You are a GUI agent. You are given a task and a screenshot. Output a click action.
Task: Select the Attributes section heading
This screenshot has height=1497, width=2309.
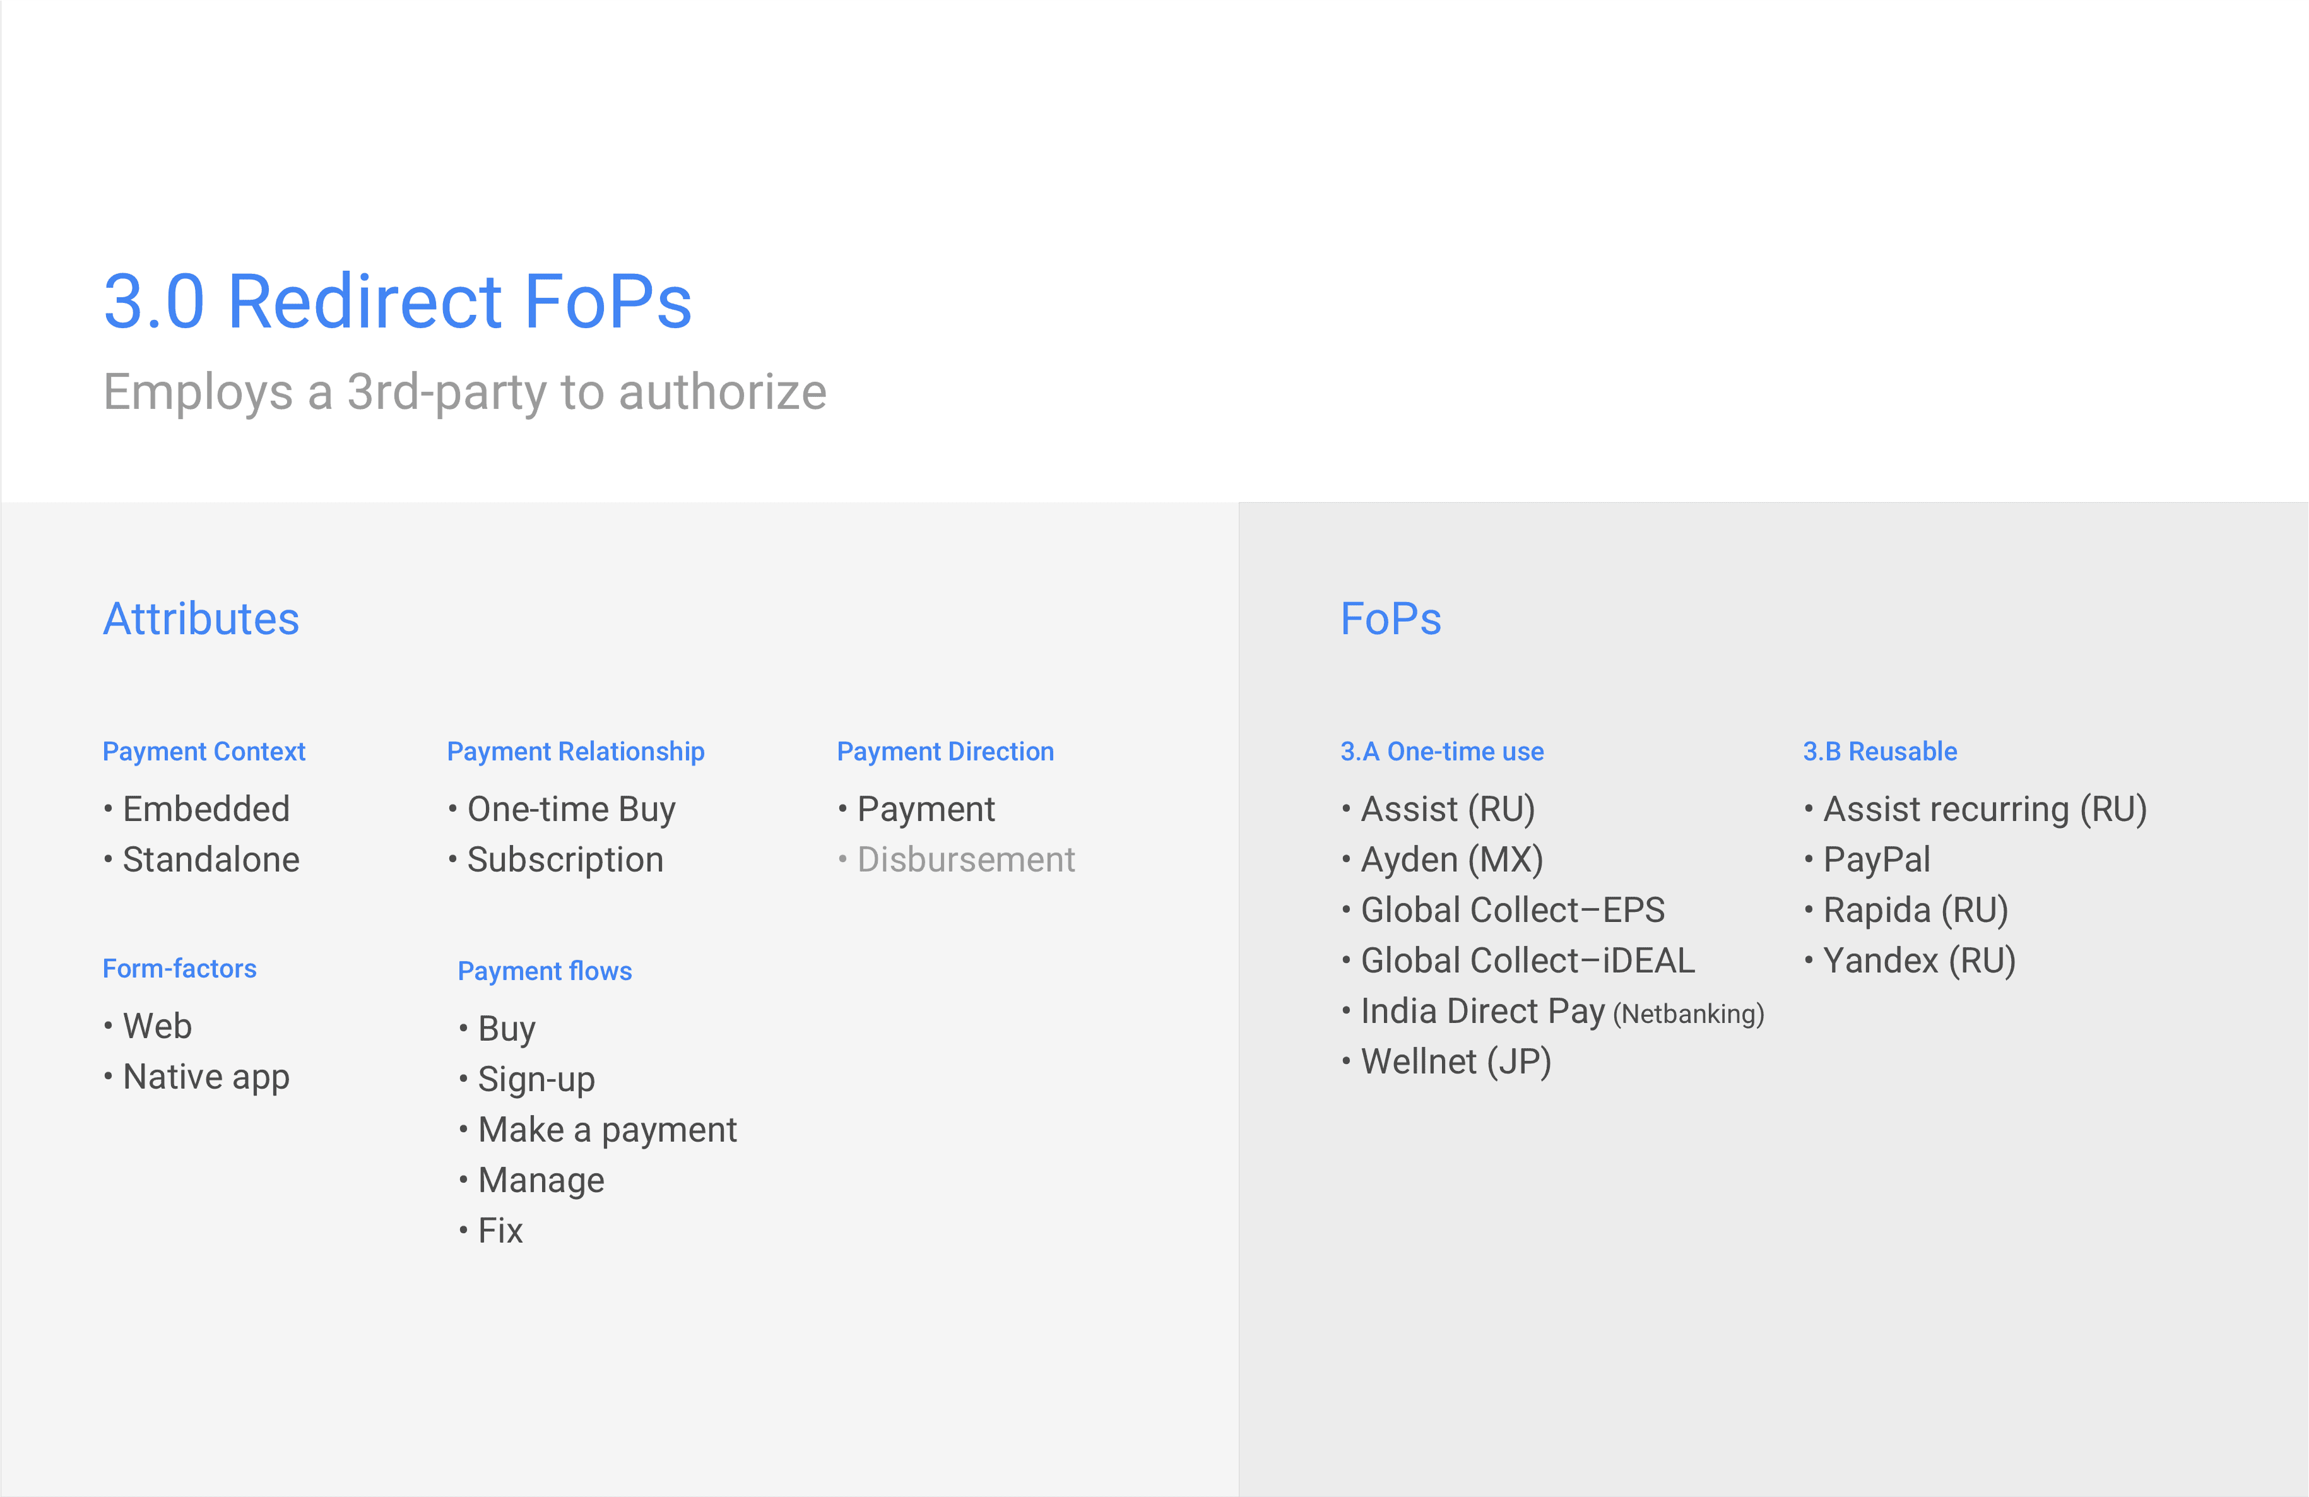[x=201, y=619]
